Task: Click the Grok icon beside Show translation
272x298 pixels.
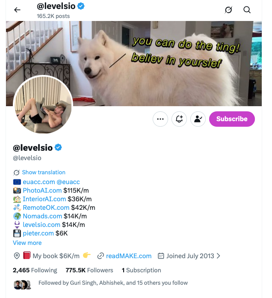Action: [16, 173]
